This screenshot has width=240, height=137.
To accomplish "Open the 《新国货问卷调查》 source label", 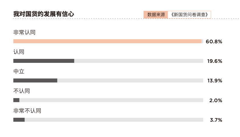I will coord(189,15).
